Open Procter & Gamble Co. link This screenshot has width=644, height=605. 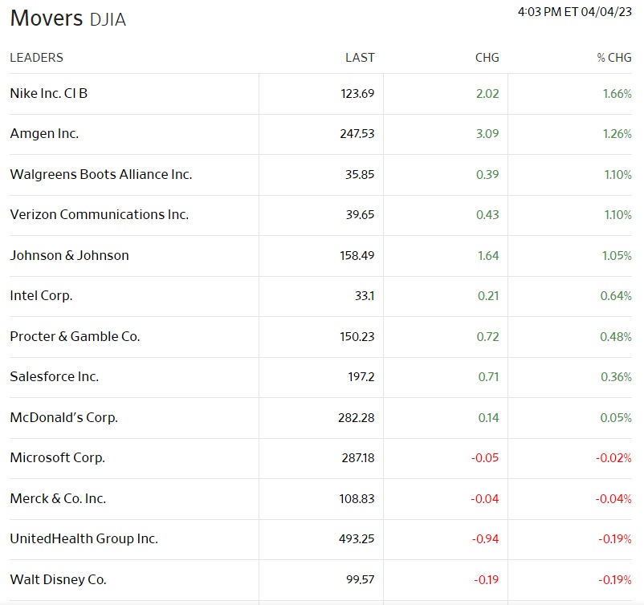[75, 336]
